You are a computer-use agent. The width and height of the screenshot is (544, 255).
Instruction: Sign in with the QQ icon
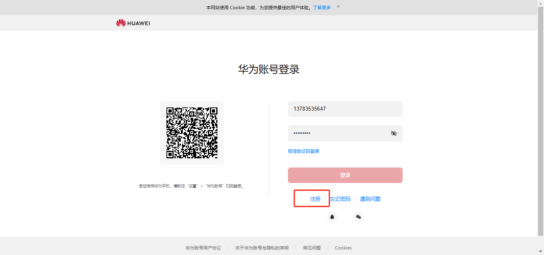pos(332,217)
